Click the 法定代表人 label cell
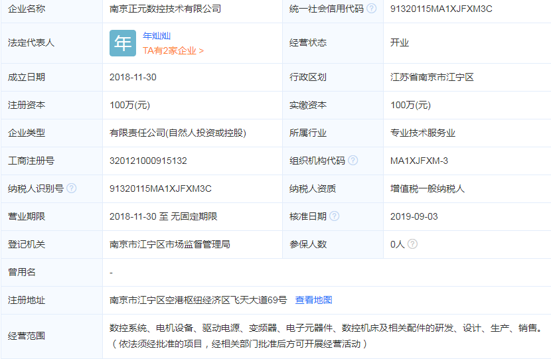 pos(52,43)
